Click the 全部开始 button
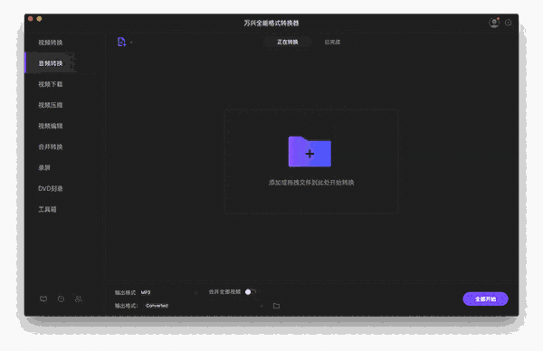The width and height of the screenshot is (543, 351). tap(485, 299)
